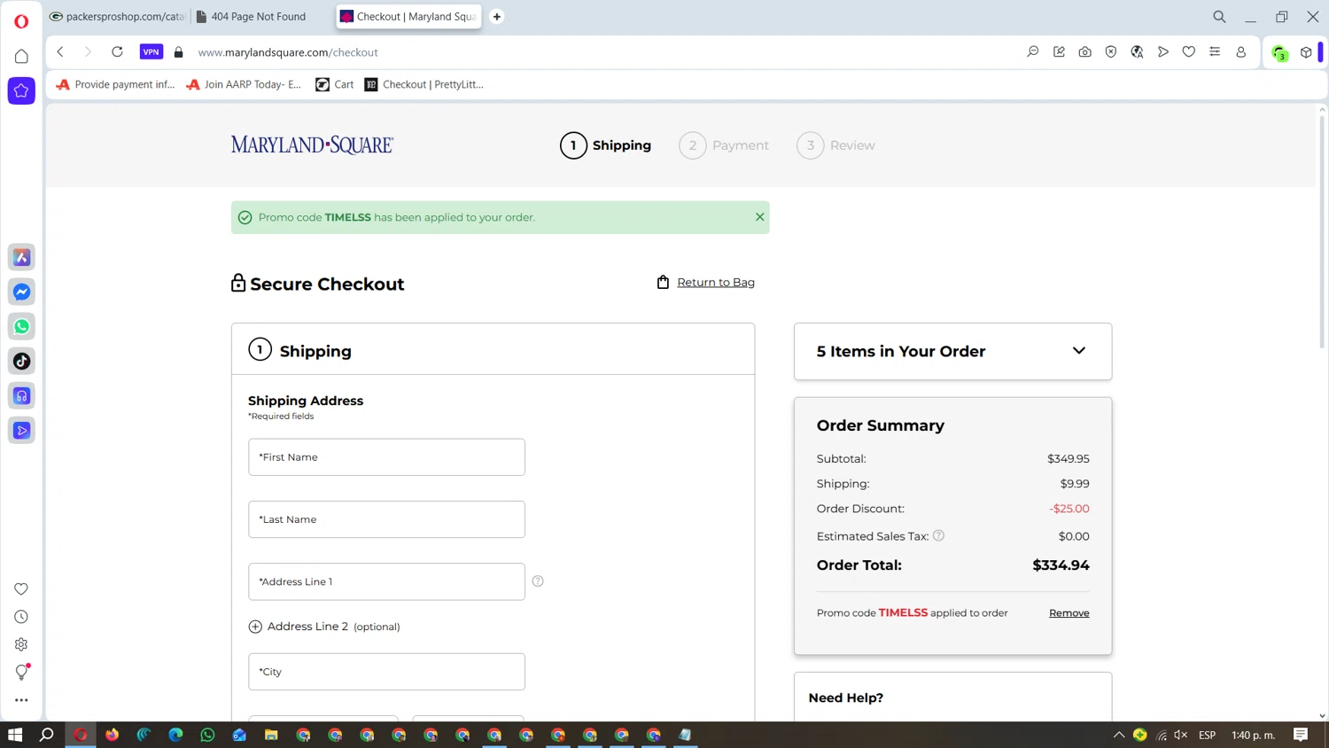
Task: Open the search tabs magnifier icon
Action: coord(1219,17)
